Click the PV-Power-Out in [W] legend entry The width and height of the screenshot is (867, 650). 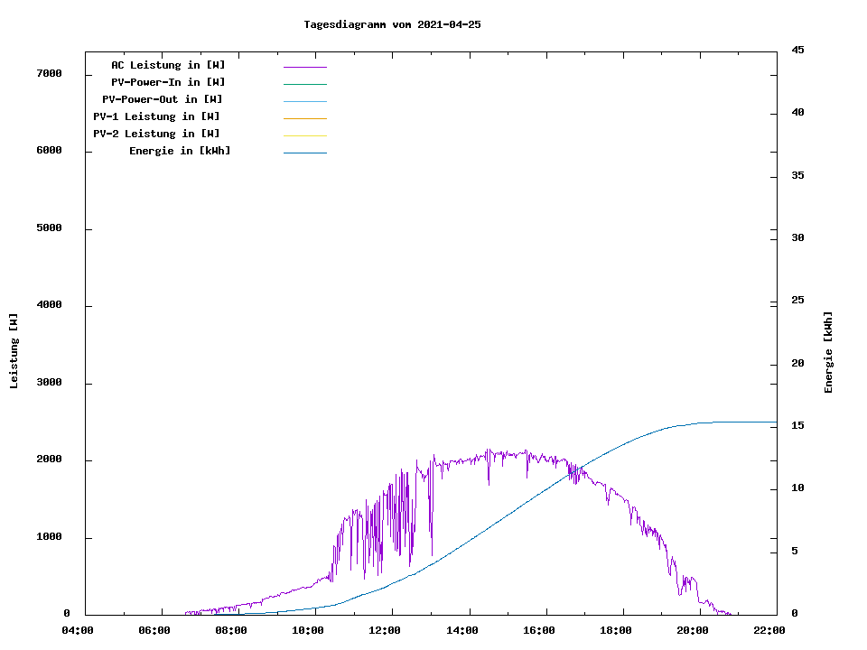coord(163,99)
